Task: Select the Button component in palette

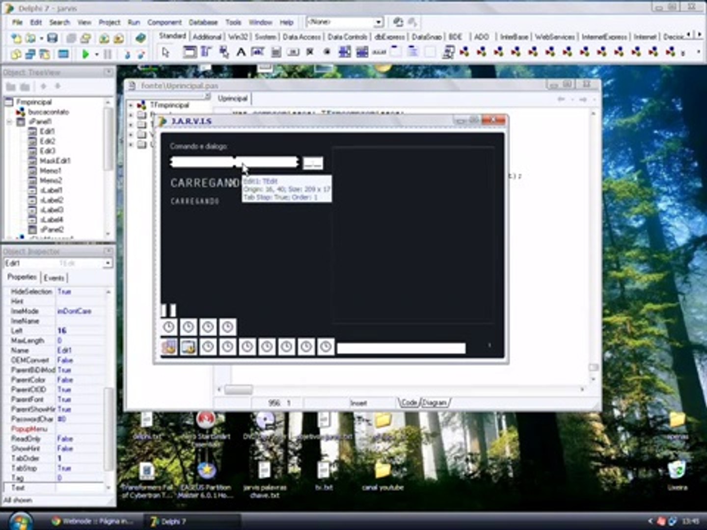Action: click(293, 52)
